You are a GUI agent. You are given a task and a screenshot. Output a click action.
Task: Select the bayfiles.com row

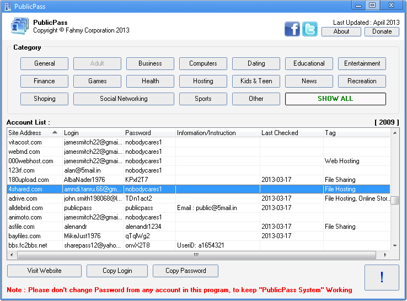[x=199, y=236]
